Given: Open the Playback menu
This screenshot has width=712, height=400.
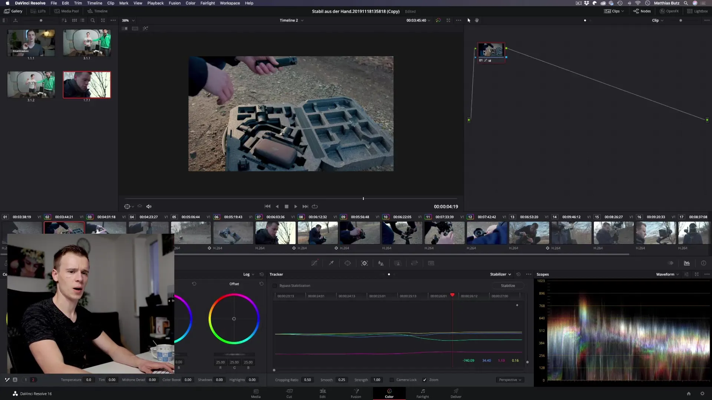Looking at the screenshot, I should 155,3.
